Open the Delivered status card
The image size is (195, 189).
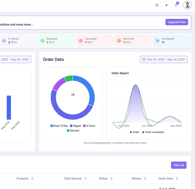[56, 41]
